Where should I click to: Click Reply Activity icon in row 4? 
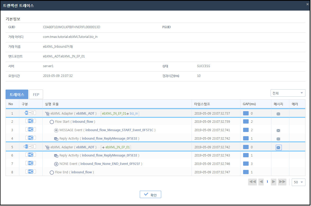tap(56, 139)
